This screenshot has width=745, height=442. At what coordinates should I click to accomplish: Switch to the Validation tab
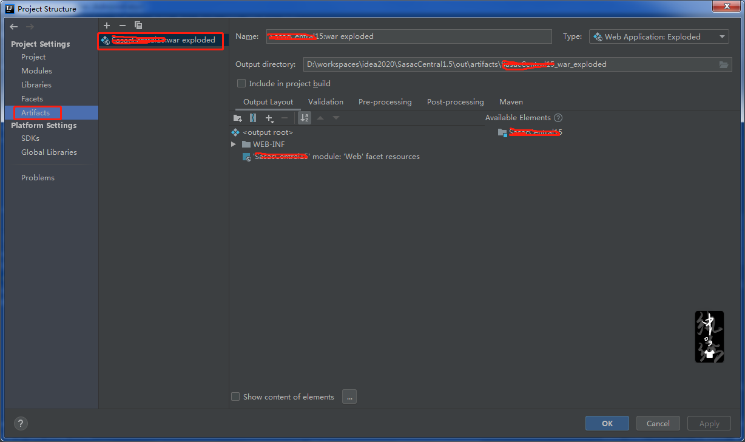point(326,102)
